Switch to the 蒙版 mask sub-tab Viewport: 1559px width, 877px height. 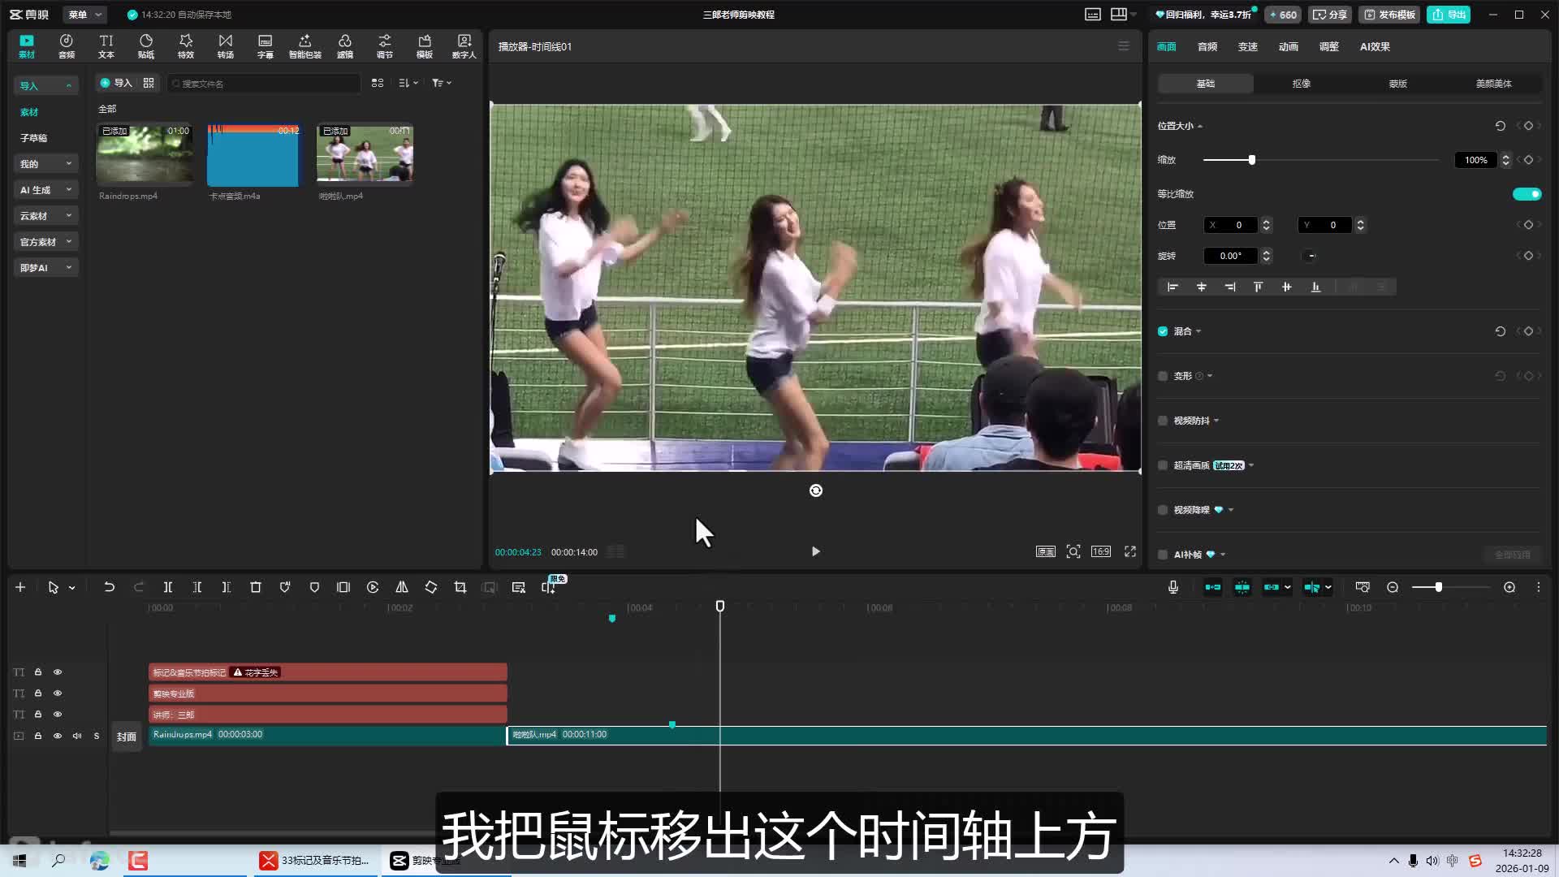click(x=1397, y=84)
